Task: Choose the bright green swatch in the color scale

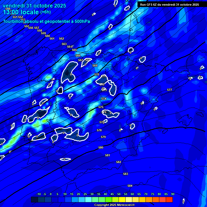Action: pyautogui.click(x=108, y=199)
